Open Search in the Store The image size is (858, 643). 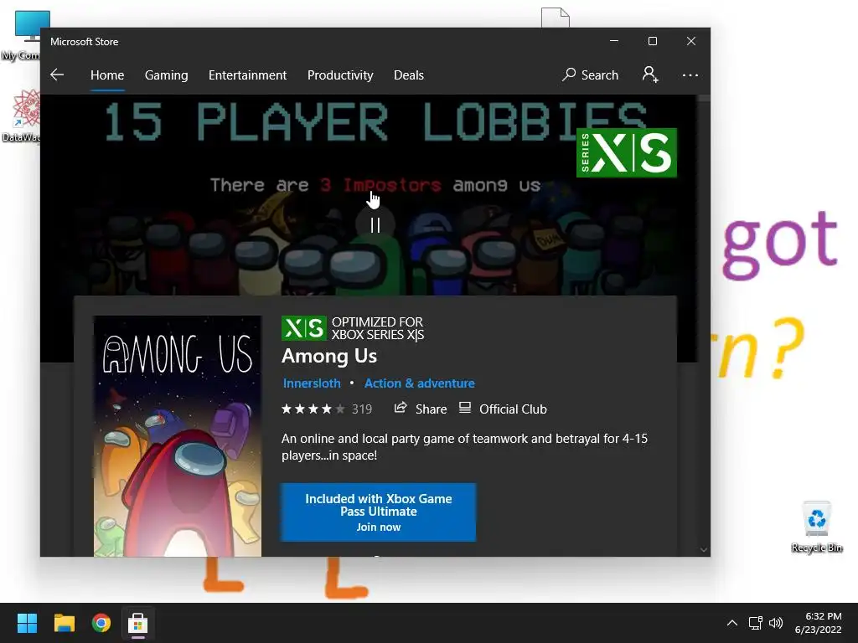point(591,75)
